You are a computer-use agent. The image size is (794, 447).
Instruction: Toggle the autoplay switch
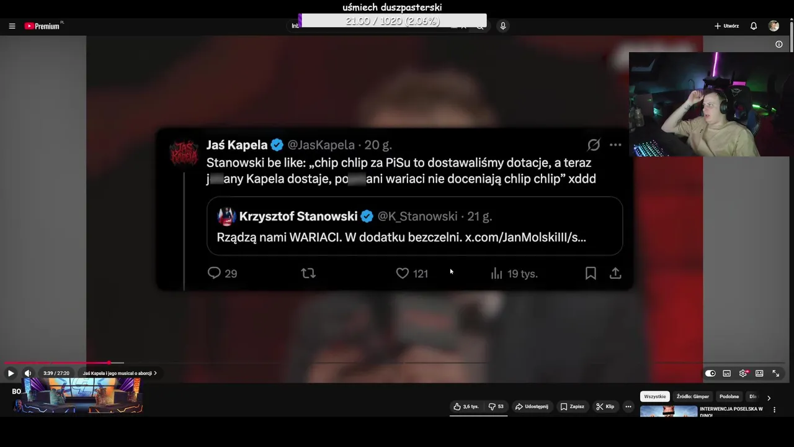tap(710, 373)
